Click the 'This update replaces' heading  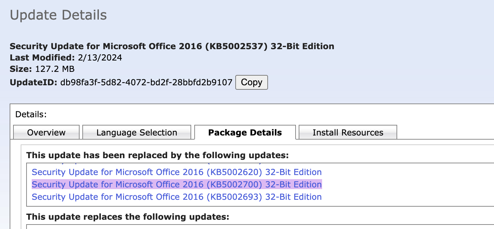pyautogui.click(x=128, y=217)
